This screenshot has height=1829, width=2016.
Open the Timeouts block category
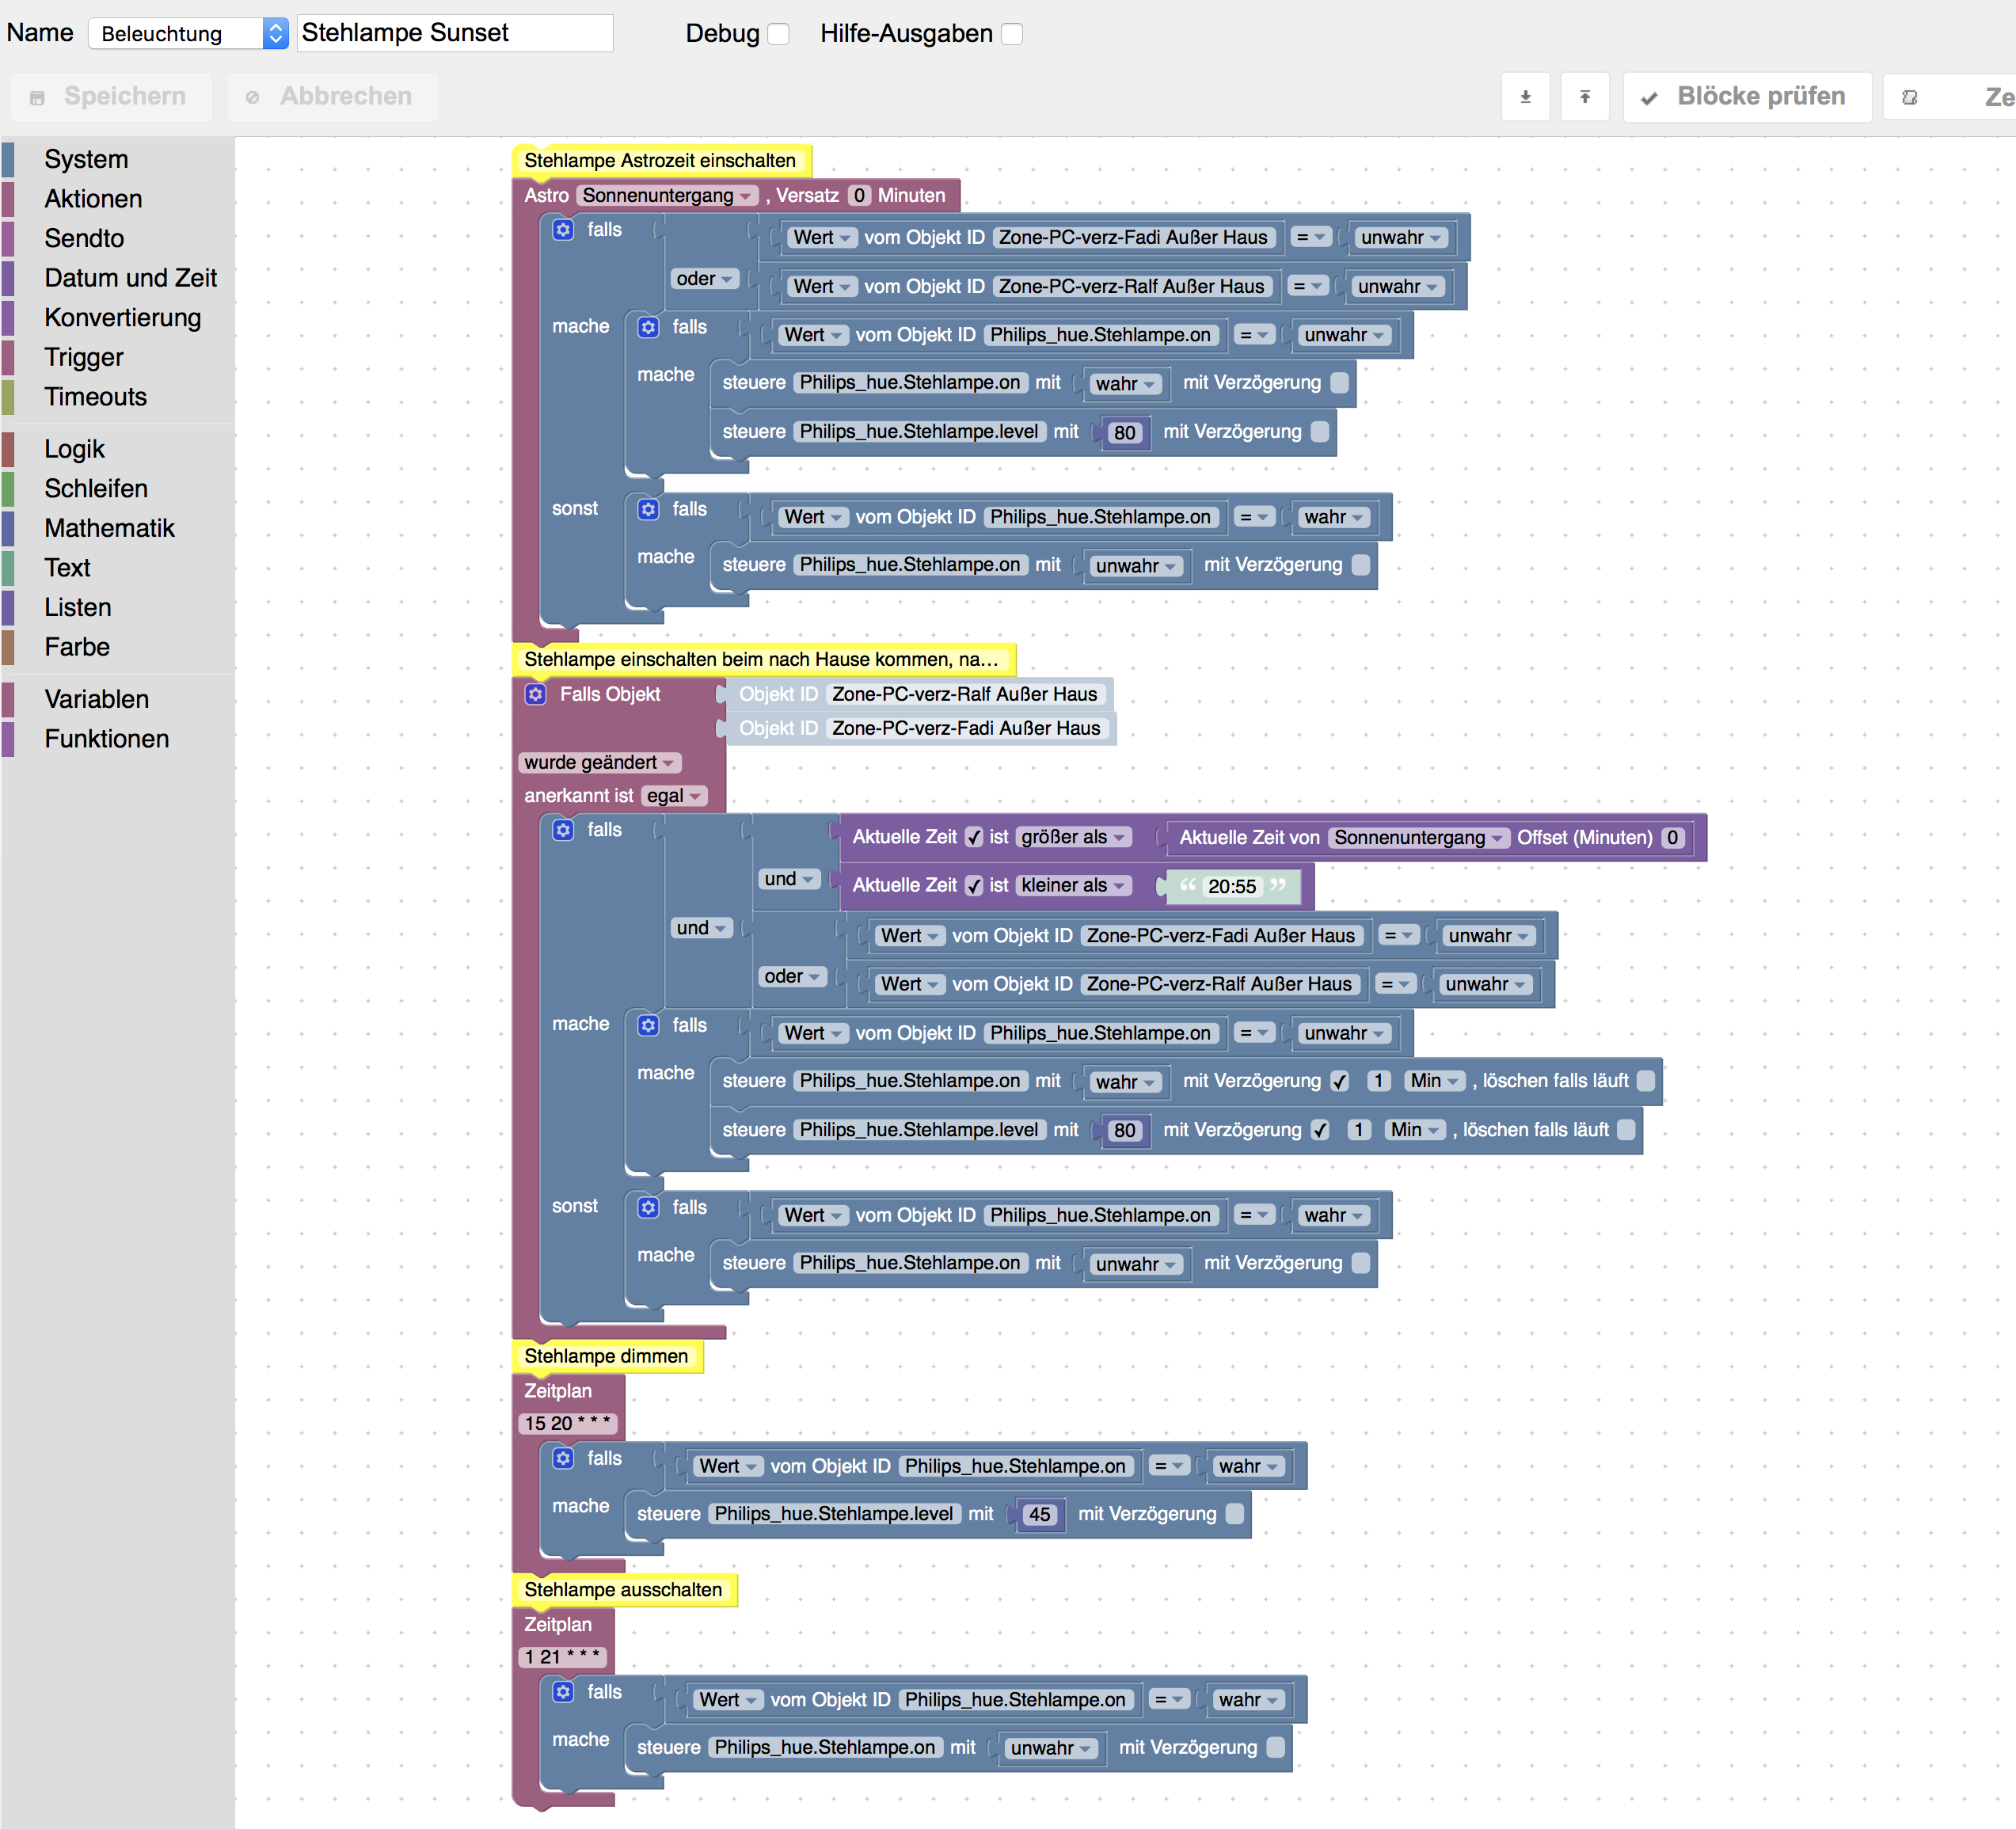[95, 397]
